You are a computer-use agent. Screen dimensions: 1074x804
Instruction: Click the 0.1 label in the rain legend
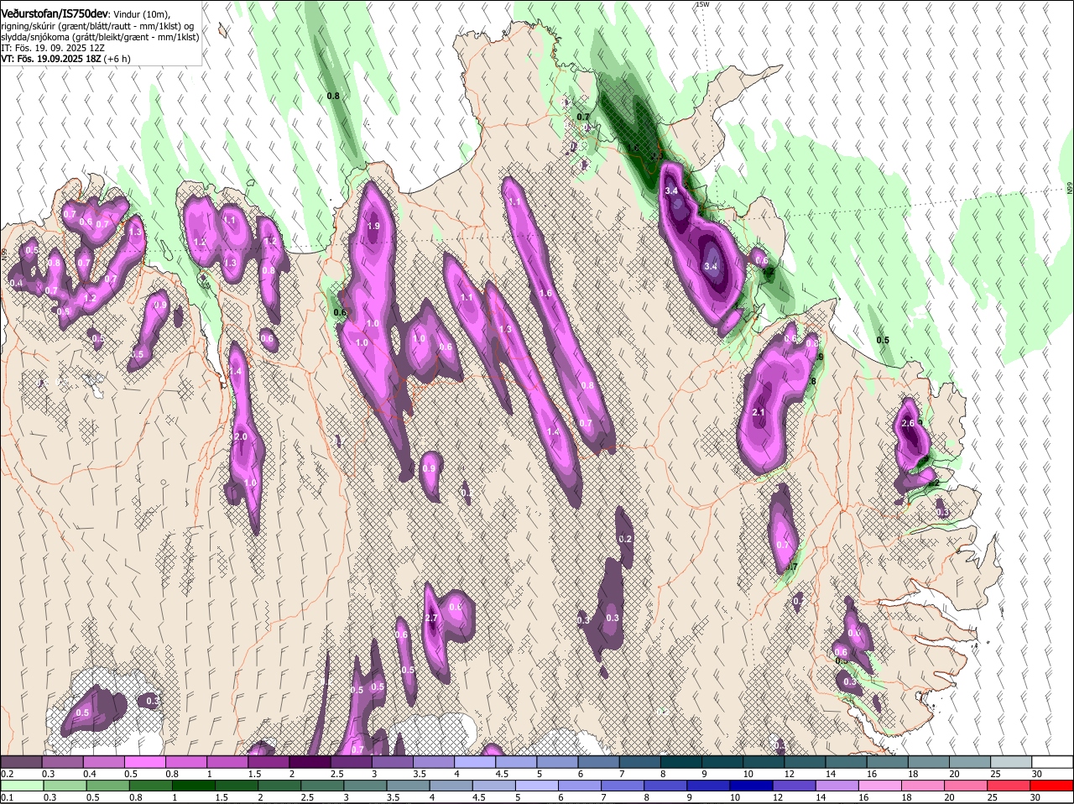[x=7, y=797]
